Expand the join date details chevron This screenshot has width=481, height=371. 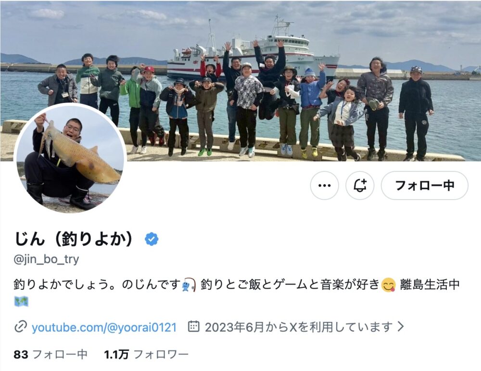point(400,327)
